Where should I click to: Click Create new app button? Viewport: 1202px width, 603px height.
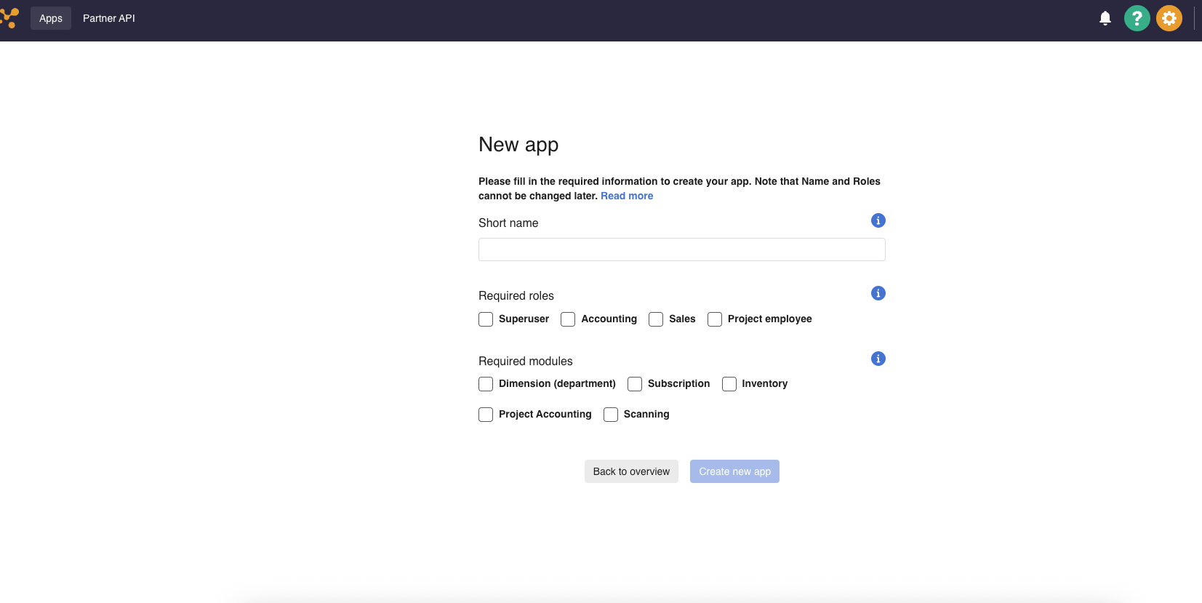(x=734, y=471)
